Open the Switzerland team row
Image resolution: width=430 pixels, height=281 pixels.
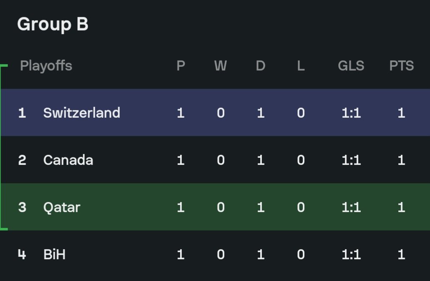point(215,112)
